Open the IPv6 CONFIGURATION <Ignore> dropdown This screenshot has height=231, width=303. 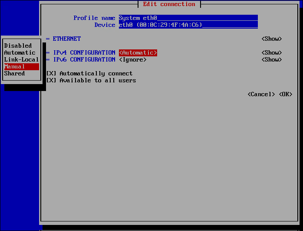(x=133, y=60)
